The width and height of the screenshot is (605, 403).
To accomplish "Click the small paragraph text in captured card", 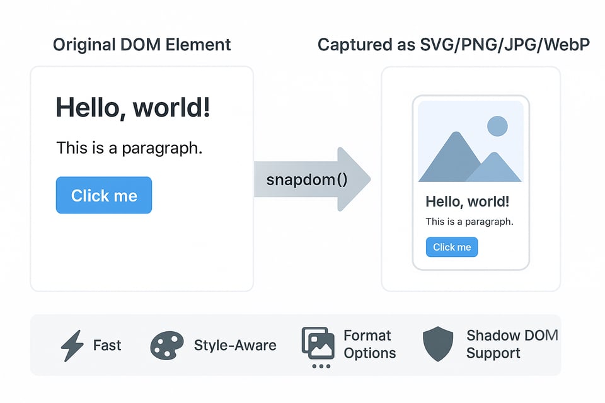I will click(x=469, y=222).
